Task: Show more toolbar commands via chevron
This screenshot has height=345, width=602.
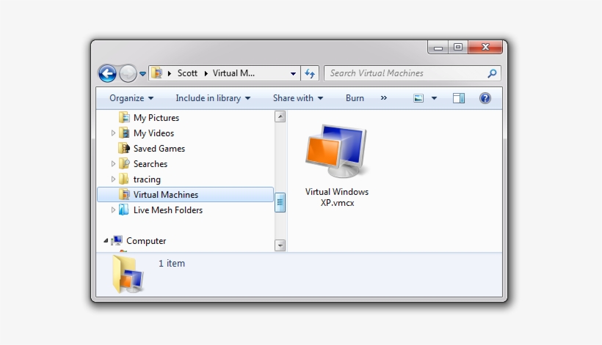Action: point(383,98)
